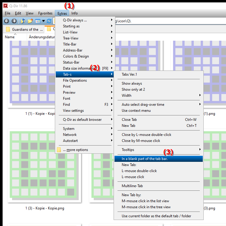Open the Network submenu
The image size is (226, 226).
85,135
